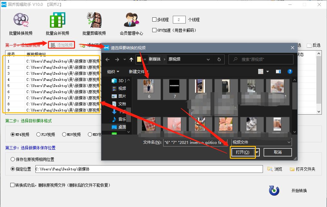
Task: Expand the dropdown arrow beside 打开
Action: [257, 152]
